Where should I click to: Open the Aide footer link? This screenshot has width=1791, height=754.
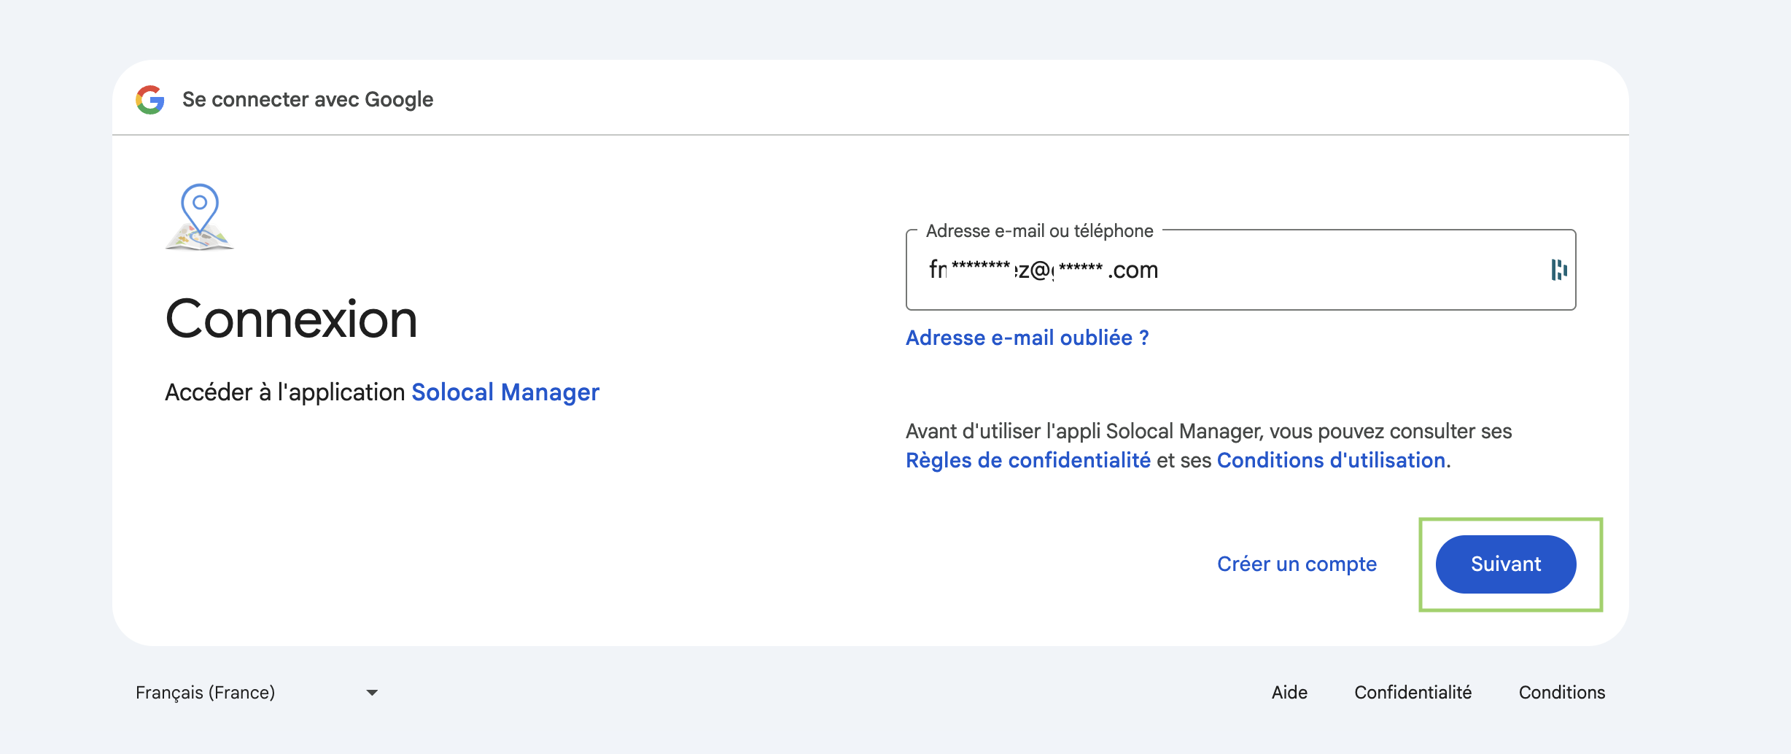coord(1289,693)
